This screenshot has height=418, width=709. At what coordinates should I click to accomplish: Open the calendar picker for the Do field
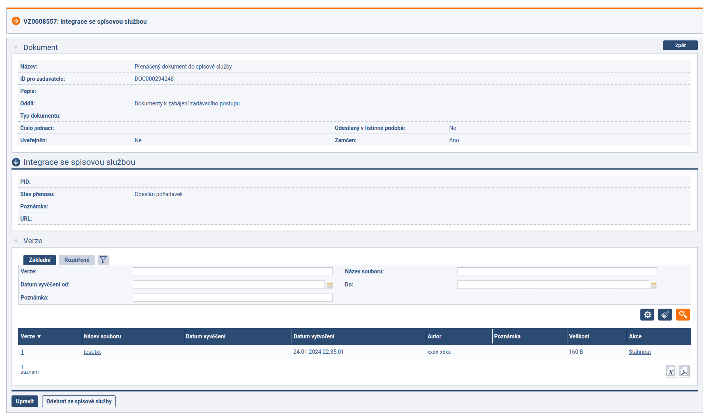pos(653,285)
